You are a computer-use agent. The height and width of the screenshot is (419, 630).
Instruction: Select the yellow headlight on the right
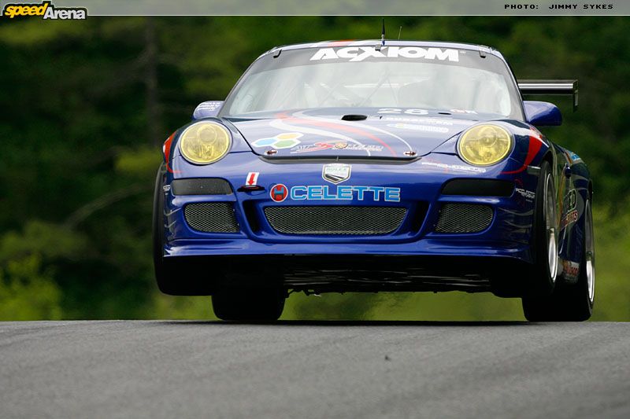(485, 145)
